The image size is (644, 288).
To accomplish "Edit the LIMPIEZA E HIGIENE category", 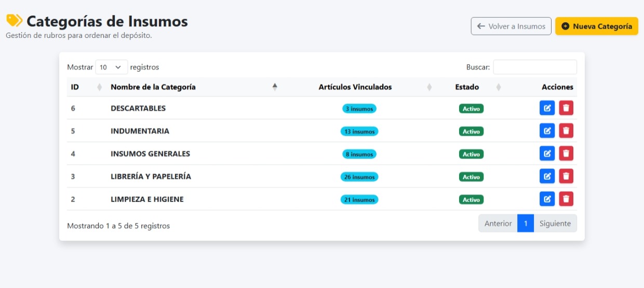I will (x=547, y=199).
